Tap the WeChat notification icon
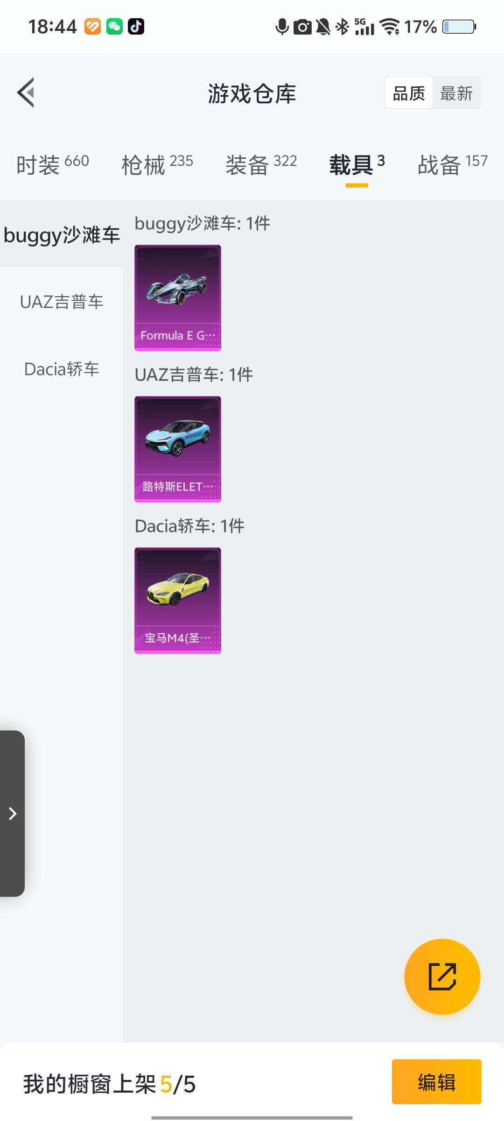504x1121 pixels. [114, 27]
